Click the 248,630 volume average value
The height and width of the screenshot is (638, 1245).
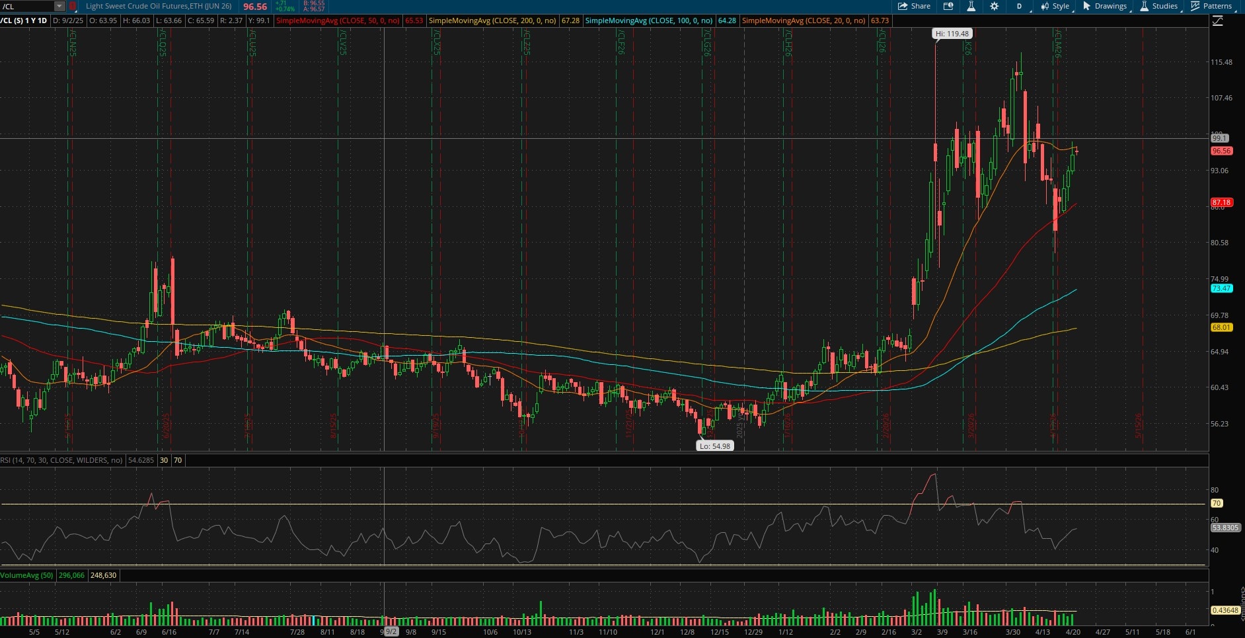tap(103, 575)
